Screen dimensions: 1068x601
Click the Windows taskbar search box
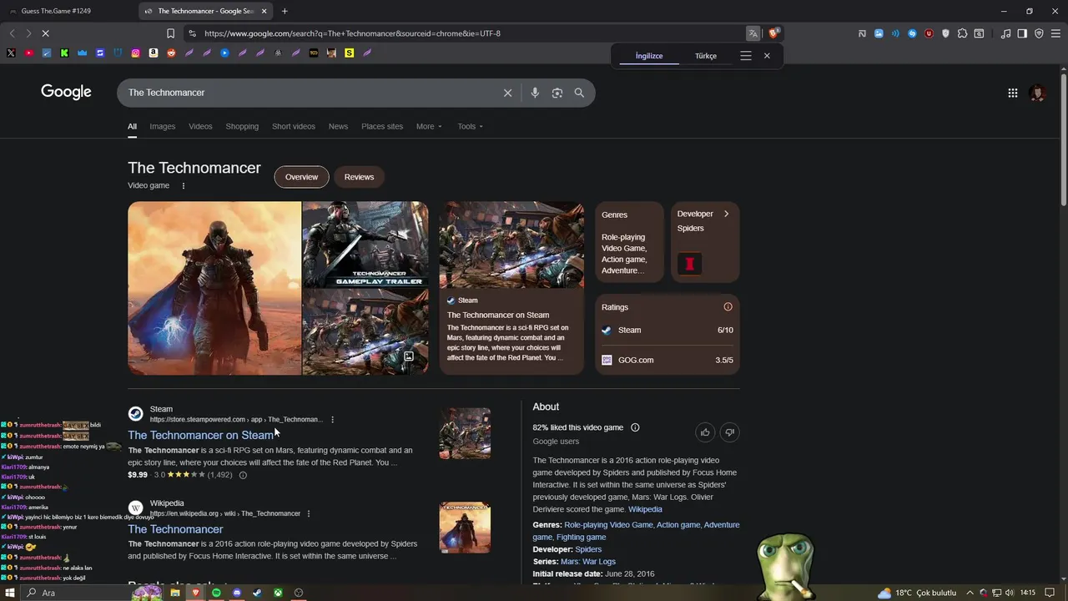[x=75, y=593]
